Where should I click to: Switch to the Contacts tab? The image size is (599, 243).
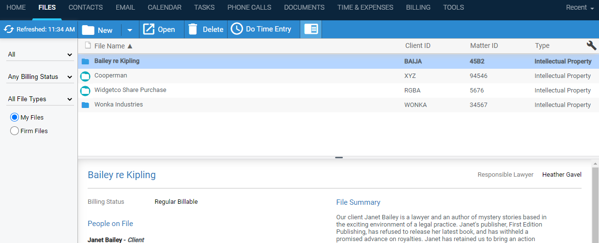(86, 8)
